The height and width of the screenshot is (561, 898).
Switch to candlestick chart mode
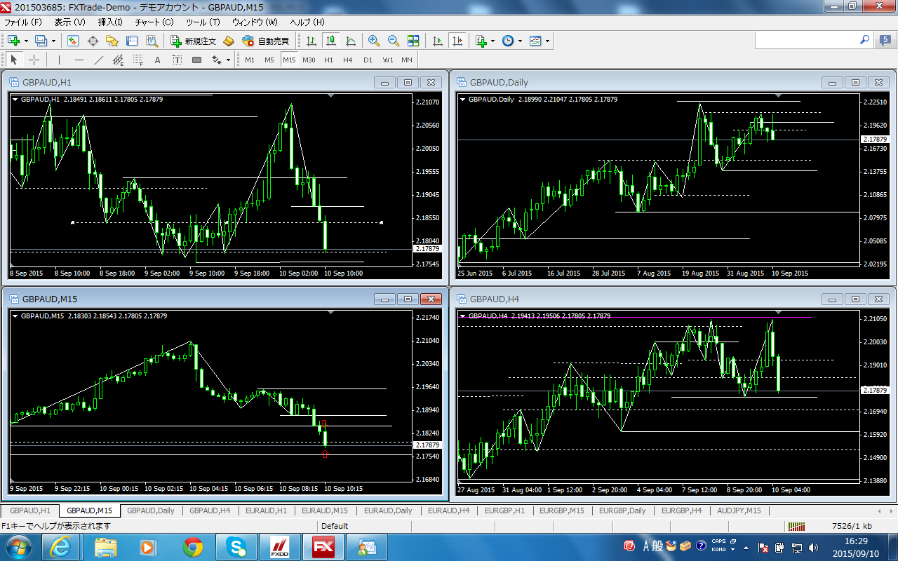(331, 41)
